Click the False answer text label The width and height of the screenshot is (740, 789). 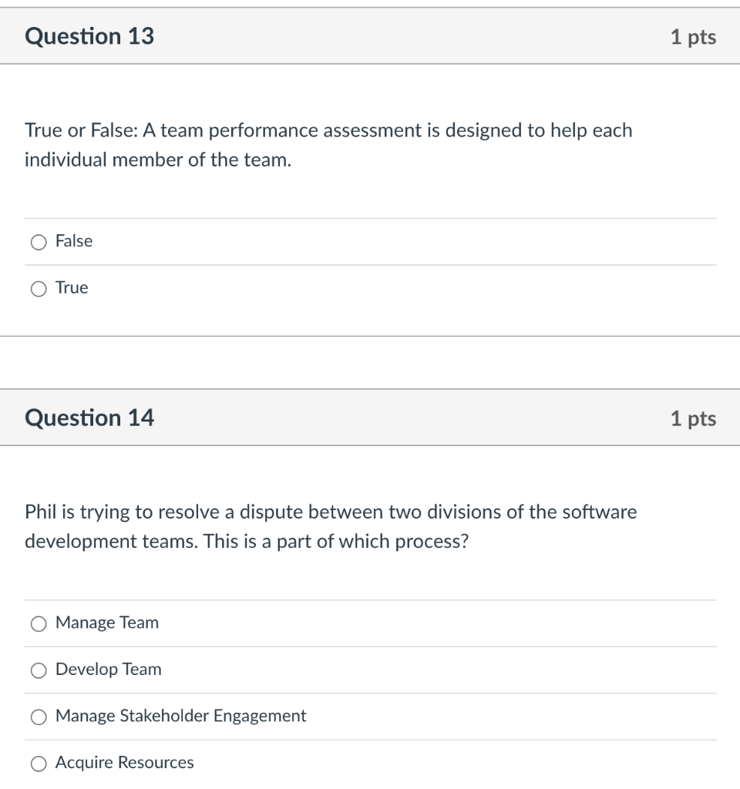[x=73, y=241]
